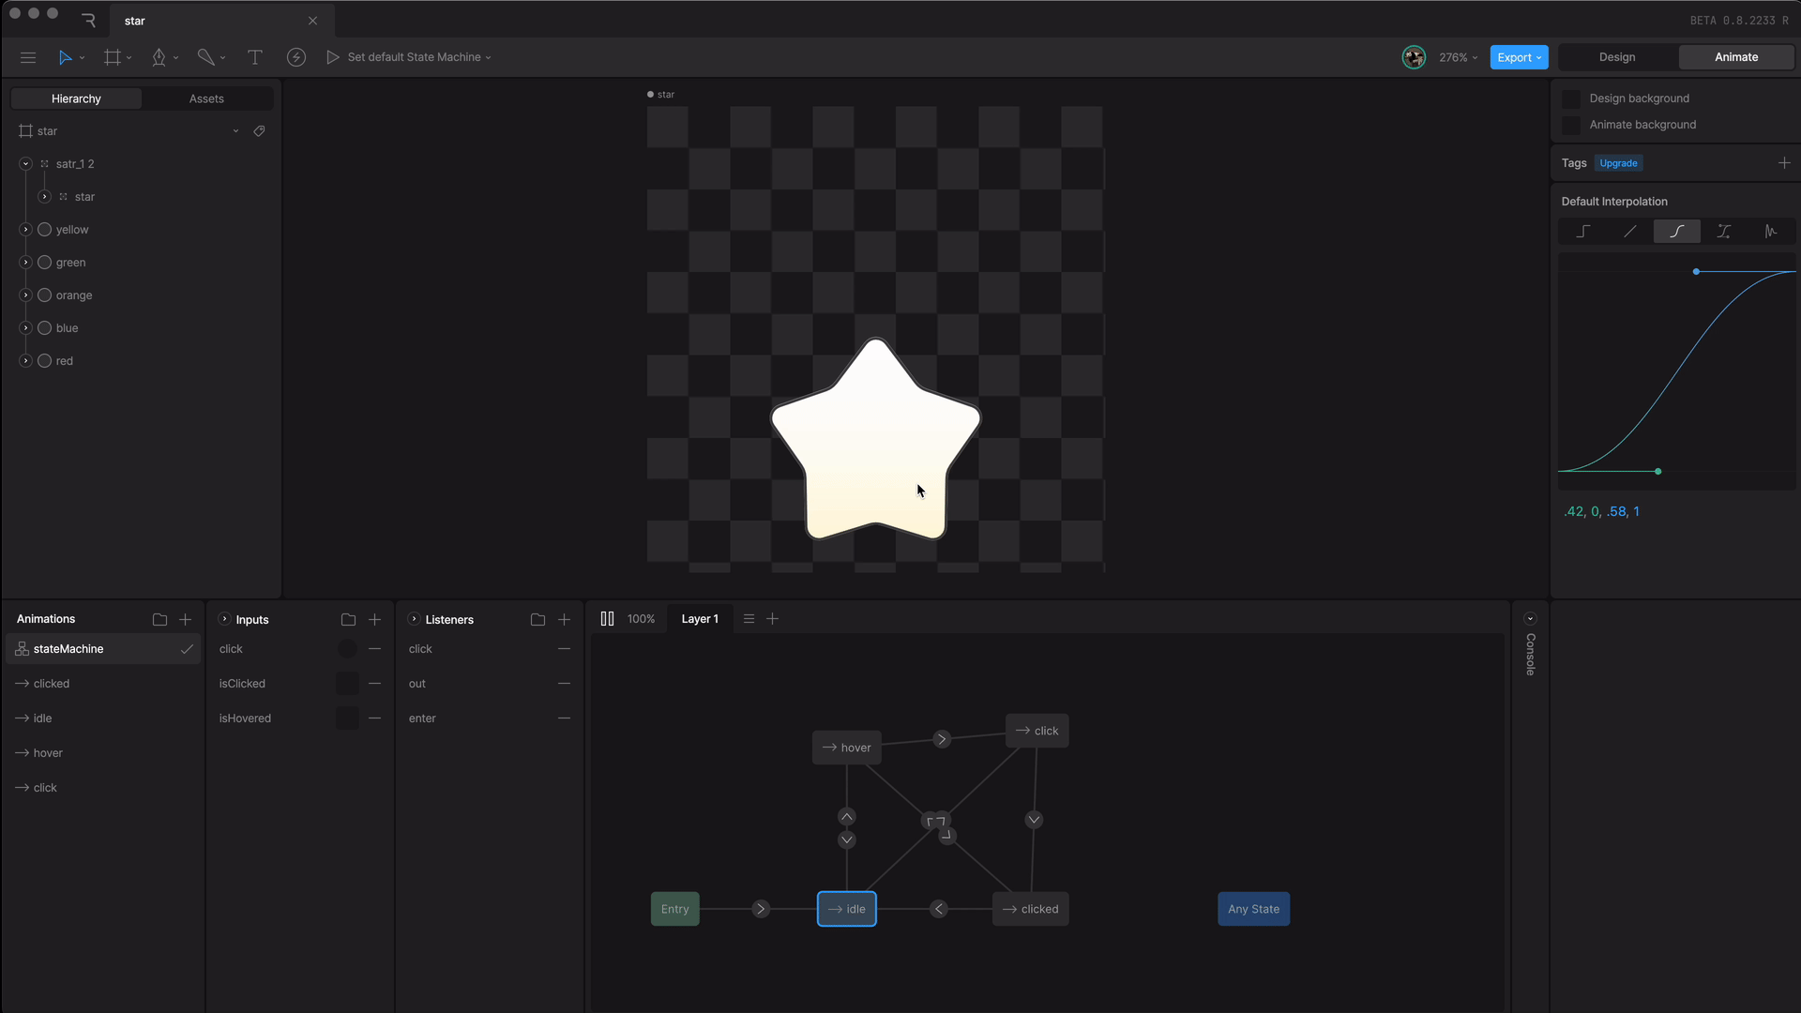
Task: Open the Export dropdown menu
Action: 1519,57
